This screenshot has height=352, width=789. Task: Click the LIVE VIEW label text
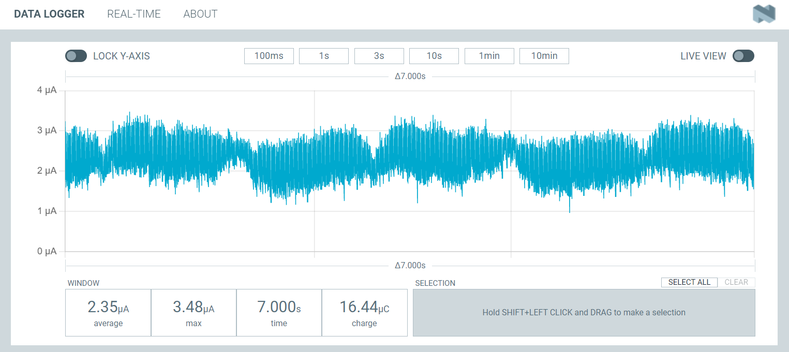coord(703,56)
